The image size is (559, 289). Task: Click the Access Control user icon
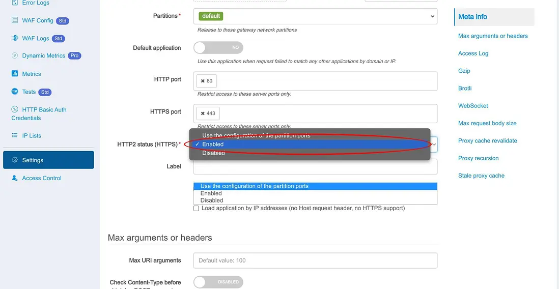[x=14, y=178]
